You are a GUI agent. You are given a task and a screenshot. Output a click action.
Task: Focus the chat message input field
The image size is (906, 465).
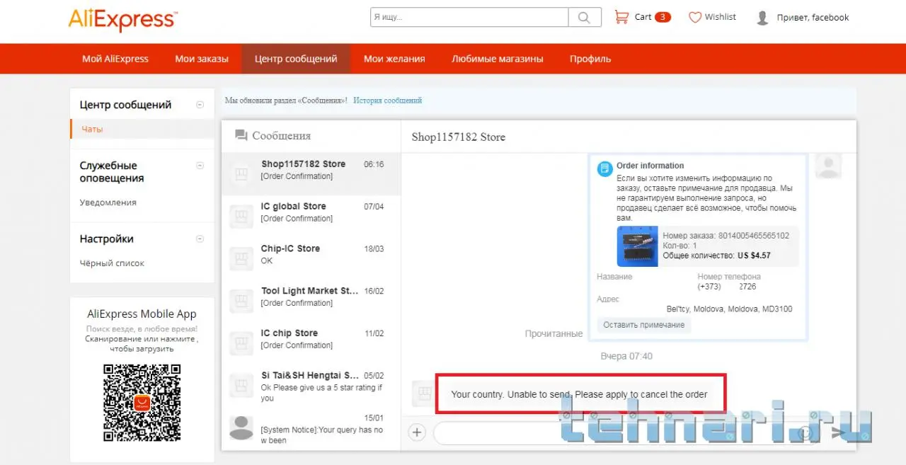(x=626, y=433)
